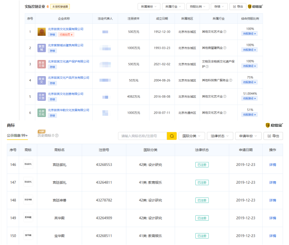Open the 申请年份 dropdown

(x=248, y=136)
